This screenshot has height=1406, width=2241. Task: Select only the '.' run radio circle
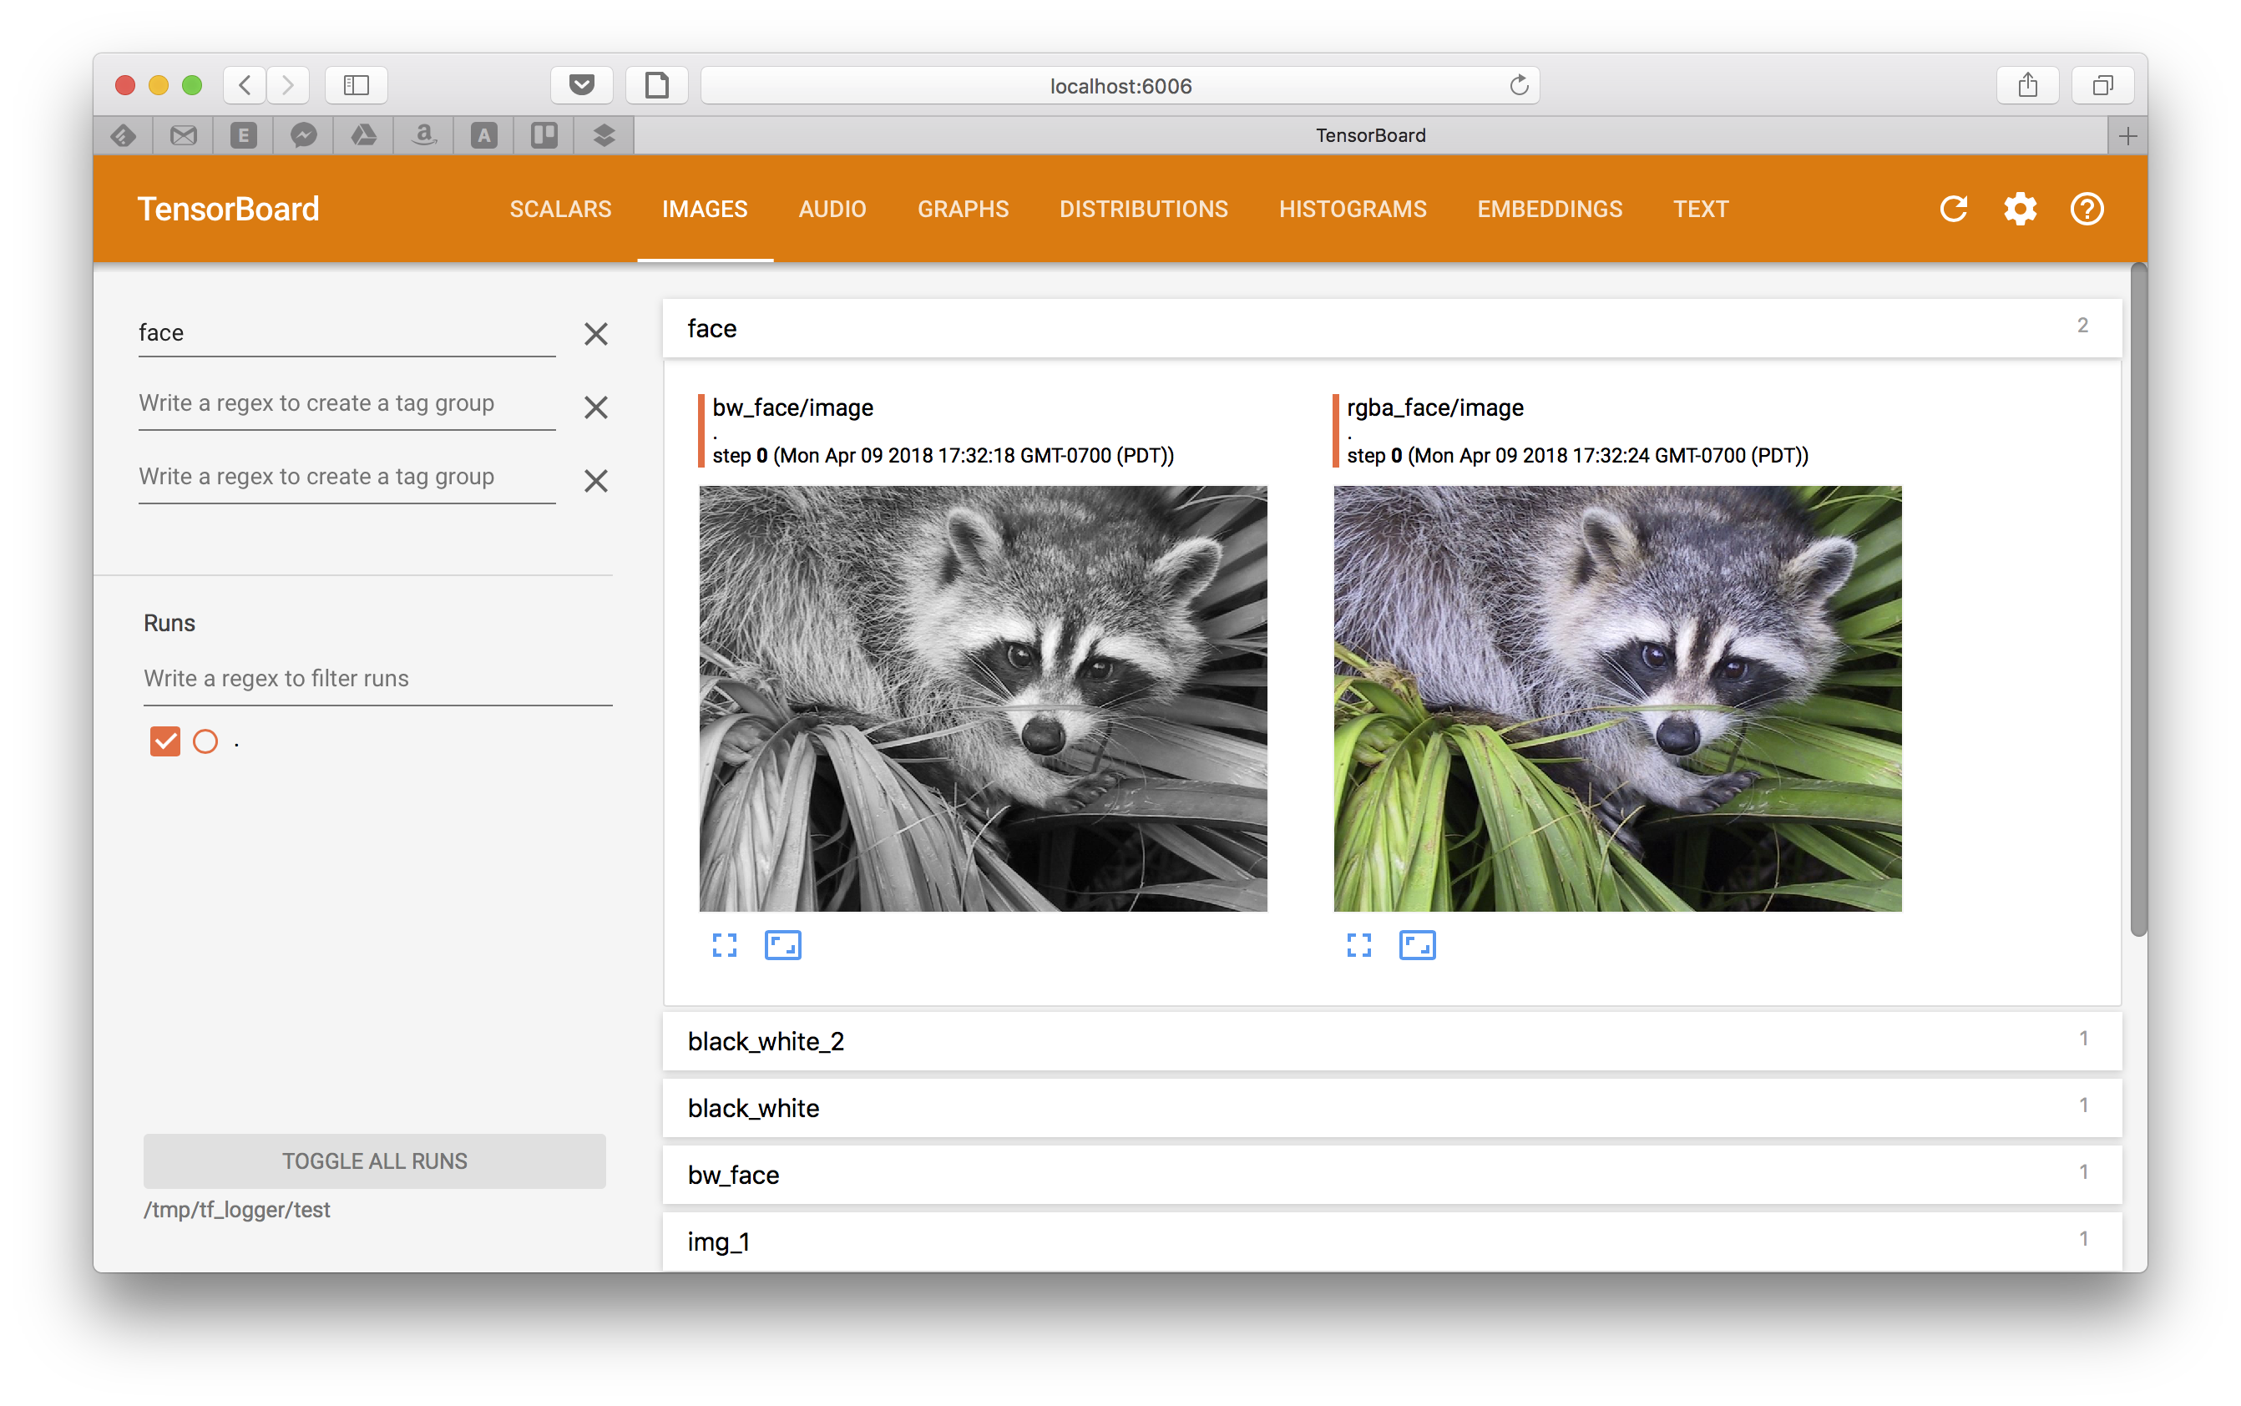(205, 741)
